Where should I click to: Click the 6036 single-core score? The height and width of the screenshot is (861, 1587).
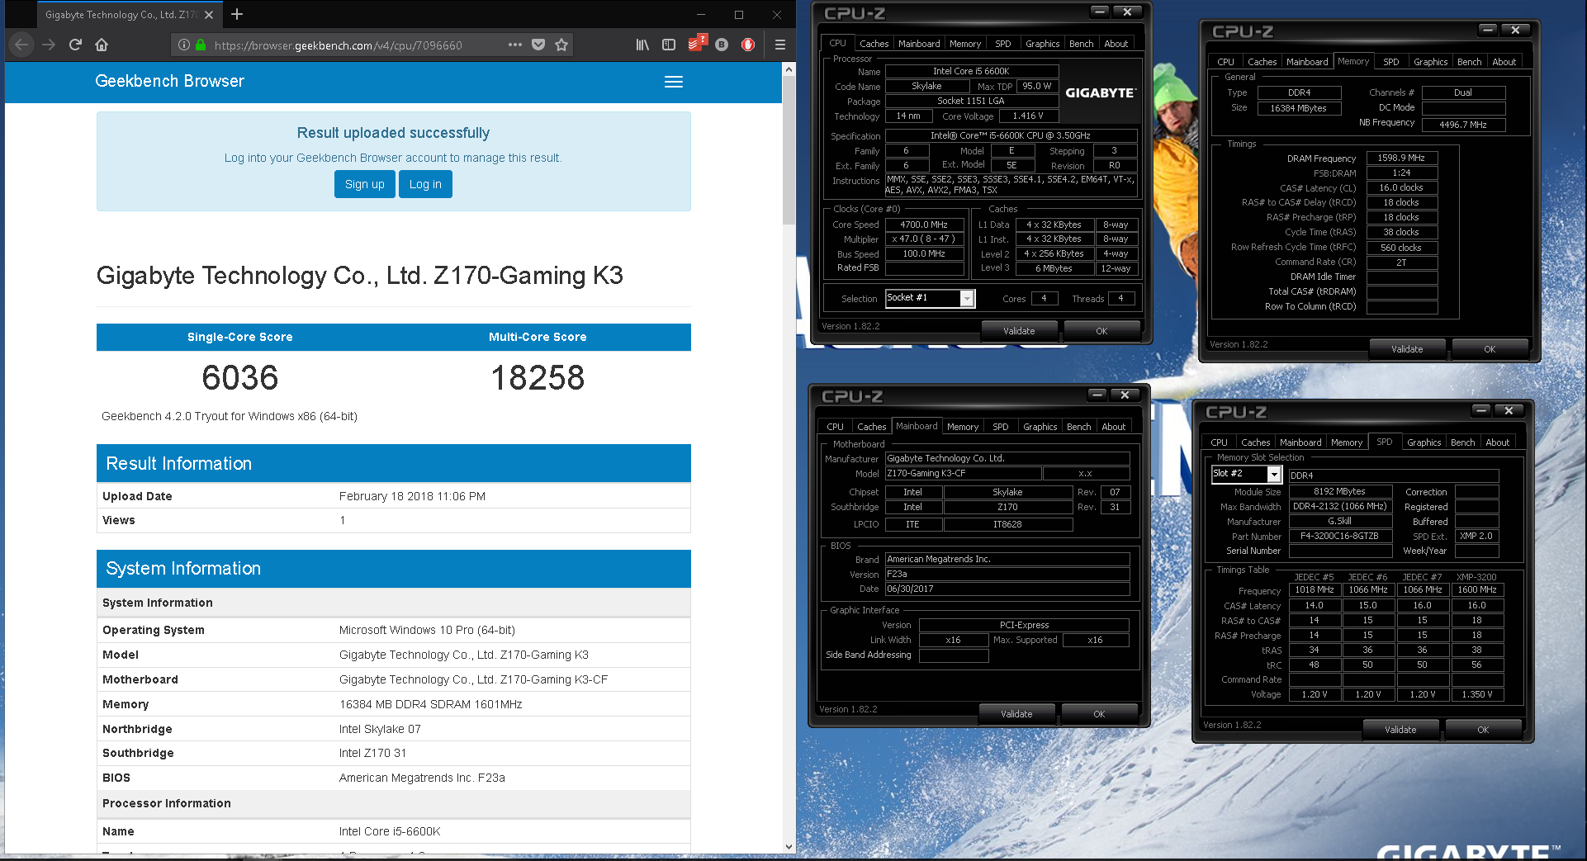[240, 378]
